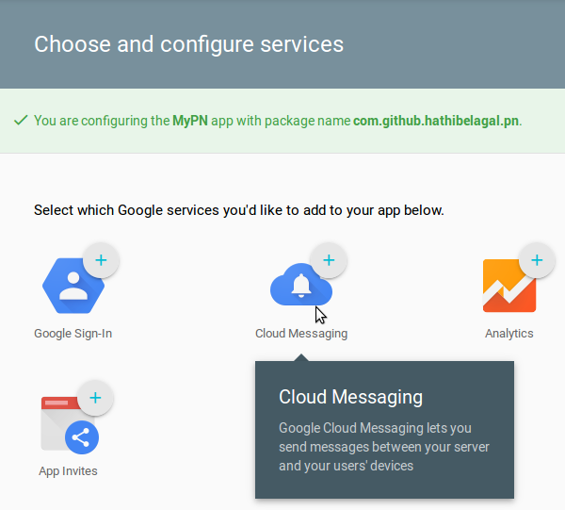Add App Invites using its plus button

tap(95, 398)
